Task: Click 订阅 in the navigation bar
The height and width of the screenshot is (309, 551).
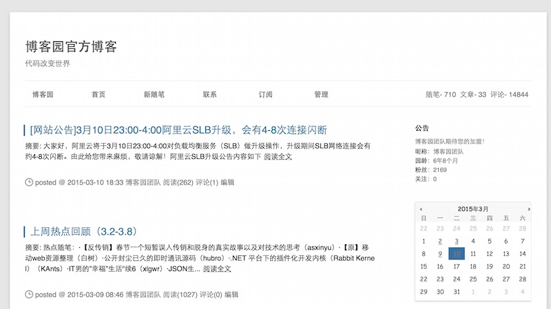Action: pos(265,94)
